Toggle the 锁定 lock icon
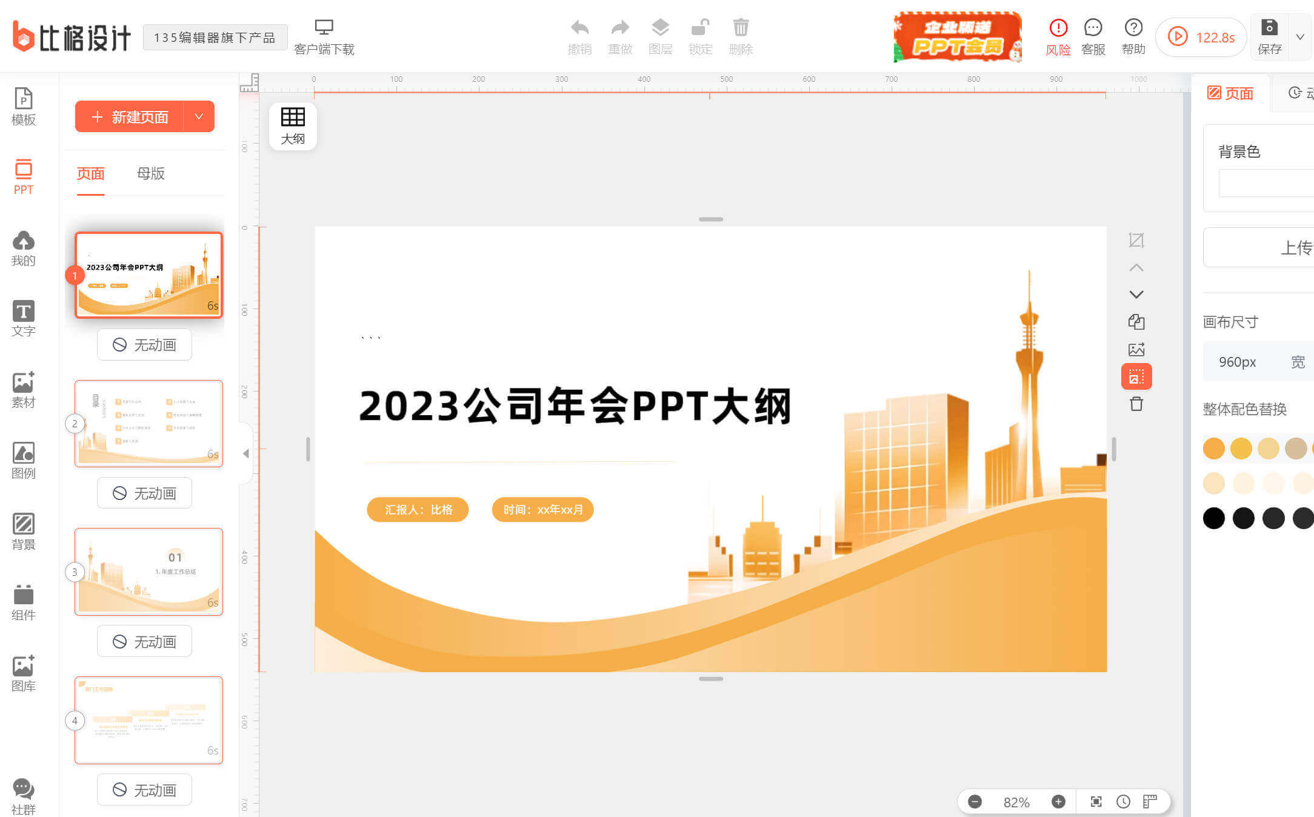Image resolution: width=1314 pixels, height=817 pixels. (700, 36)
